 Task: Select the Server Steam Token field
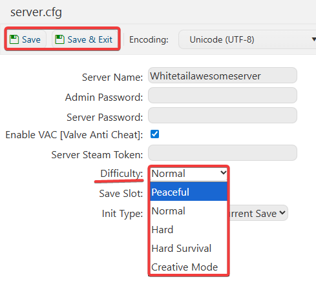coord(222,153)
